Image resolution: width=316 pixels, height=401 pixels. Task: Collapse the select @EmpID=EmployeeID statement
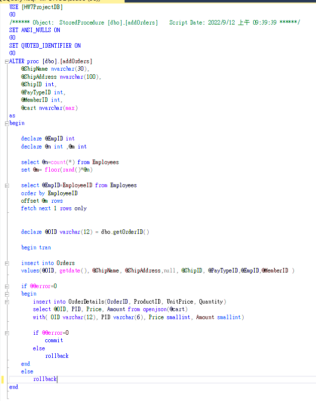coord(7,186)
